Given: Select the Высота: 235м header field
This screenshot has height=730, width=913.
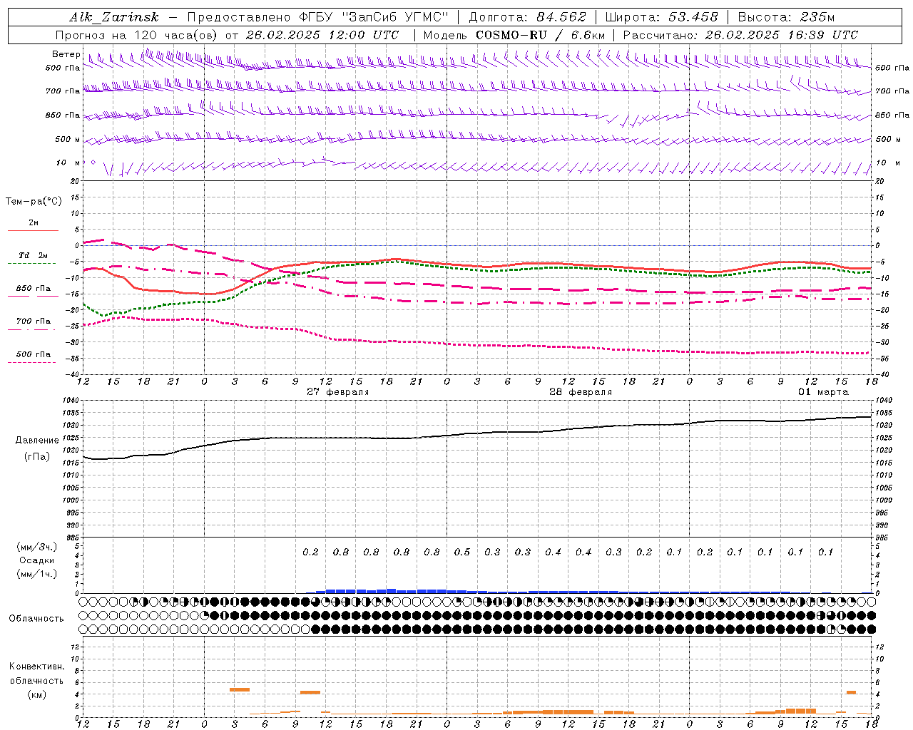Looking at the screenshot, I should click(786, 17).
